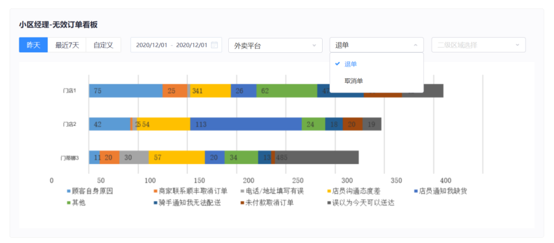The width and height of the screenshot is (554, 243).
Task: Click the 店员通知我缺货 legend marker
Action: click(x=416, y=191)
